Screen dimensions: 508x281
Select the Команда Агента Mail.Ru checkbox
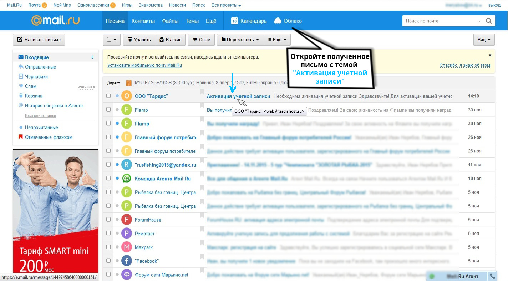click(x=108, y=179)
